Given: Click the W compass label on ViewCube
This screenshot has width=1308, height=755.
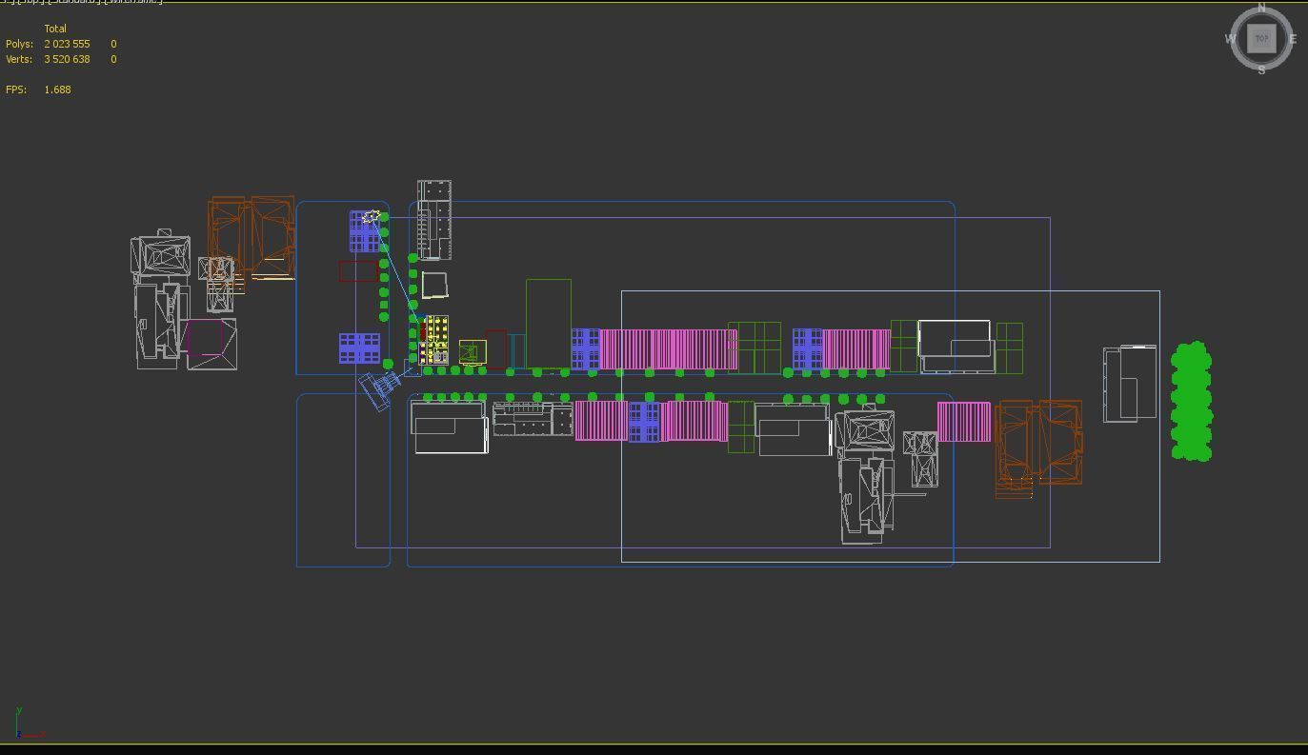Looking at the screenshot, I should coord(1230,39).
